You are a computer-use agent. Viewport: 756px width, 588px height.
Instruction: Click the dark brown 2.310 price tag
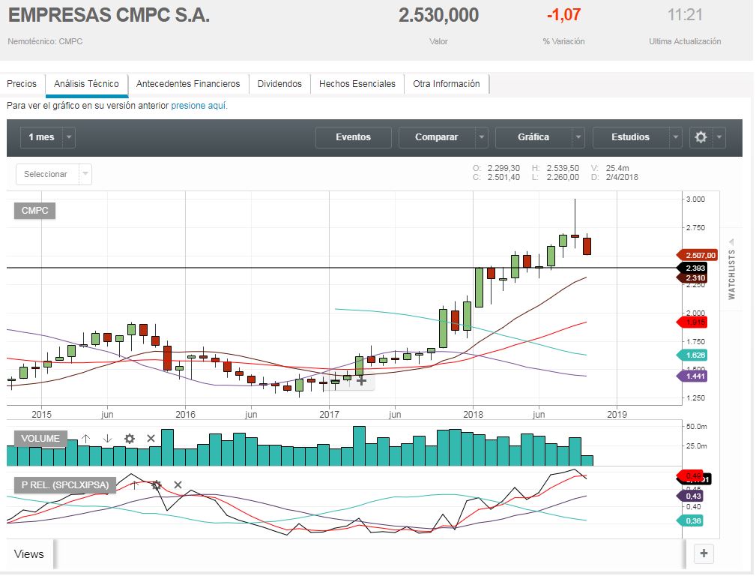click(x=693, y=277)
